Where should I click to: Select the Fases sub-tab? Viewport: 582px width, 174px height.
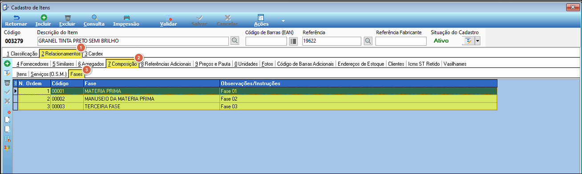76,74
